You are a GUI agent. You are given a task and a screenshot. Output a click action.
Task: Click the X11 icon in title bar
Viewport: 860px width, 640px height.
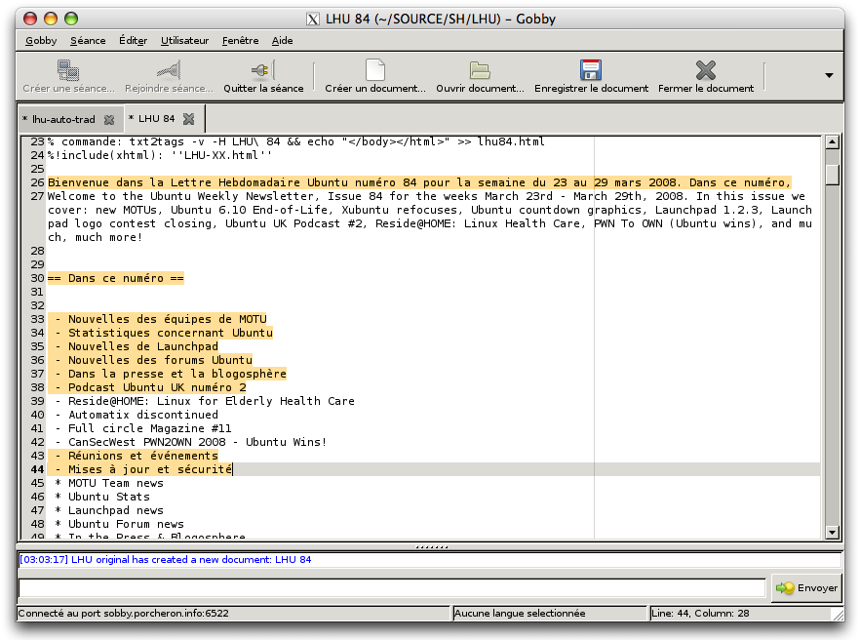click(313, 20)
